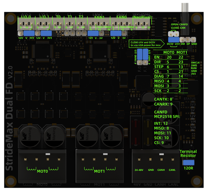The height and width of the screenshot is (193, 209).
Task: Click the MOT0 column header in pin table
Action: 169,53
